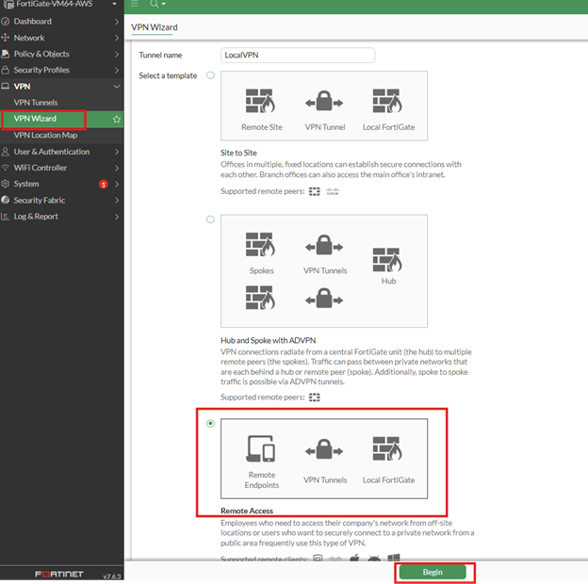Click the Spokes firewall icon above its label
Image resolution: width=588 pixels, height=584 pixels.
tap(260, 244)
